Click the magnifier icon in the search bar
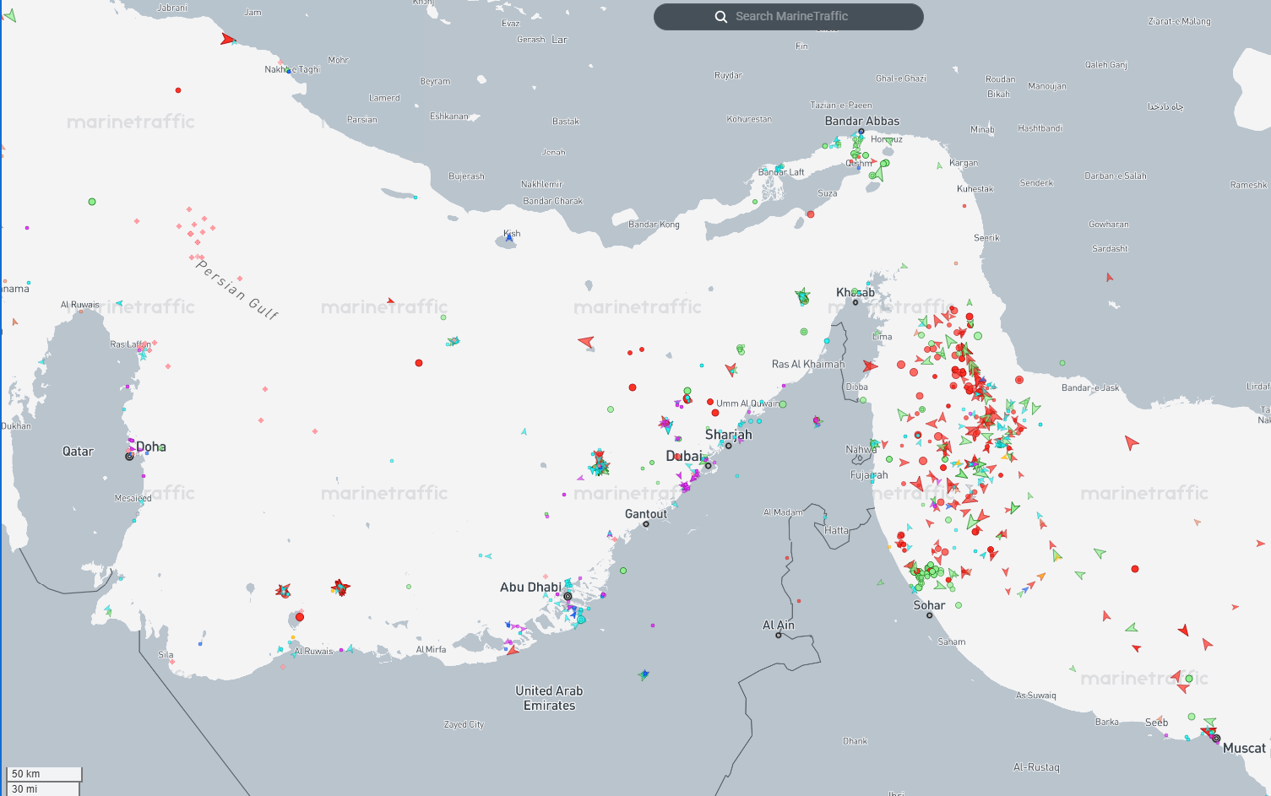The image size is (1271, 796). point(721,17)
